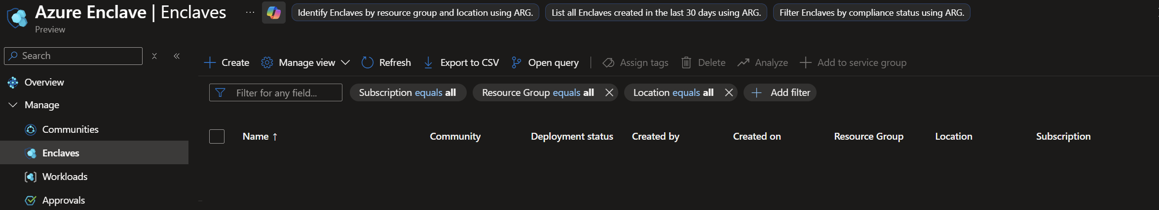Open the ellipsis more options menu
1159x210 pixels.
[250, 12]
